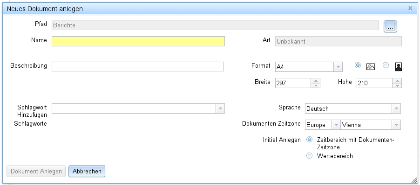The image size is (420, 185).
Task: Increase the Höhe value with up arrow
Action: click(397, 81)
